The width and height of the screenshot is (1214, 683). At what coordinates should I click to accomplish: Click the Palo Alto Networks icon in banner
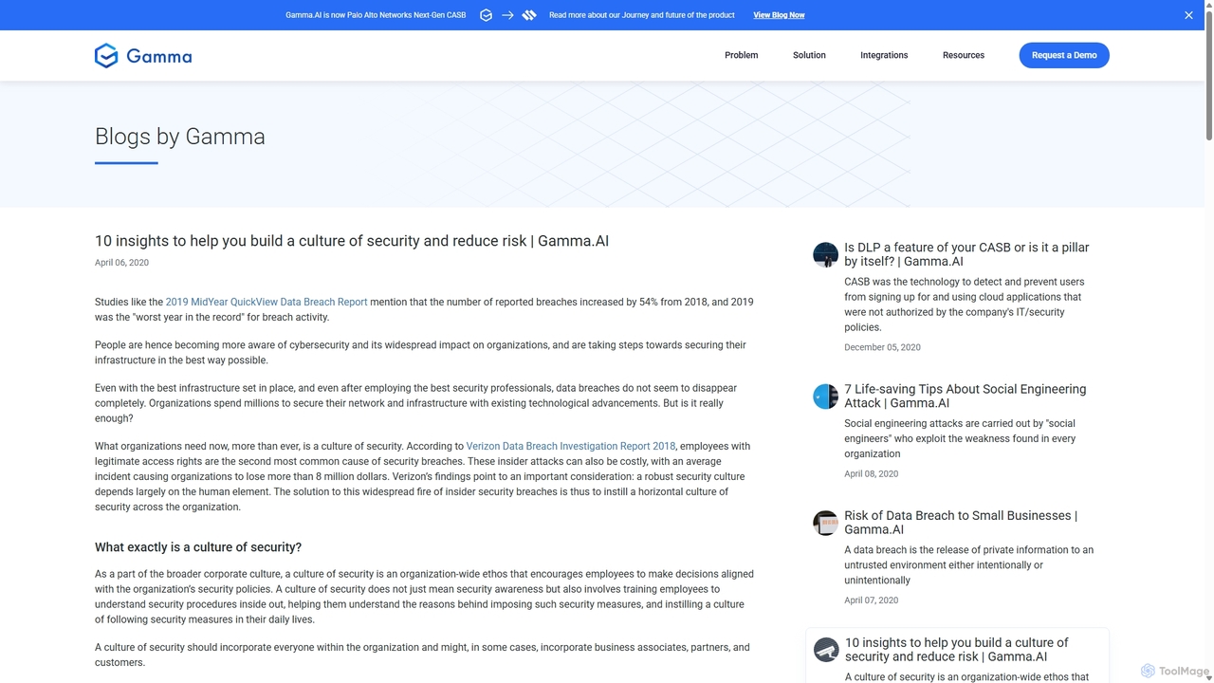point(529,15)
